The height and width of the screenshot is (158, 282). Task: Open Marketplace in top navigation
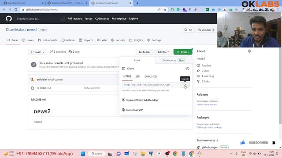(x=119, y=18)
